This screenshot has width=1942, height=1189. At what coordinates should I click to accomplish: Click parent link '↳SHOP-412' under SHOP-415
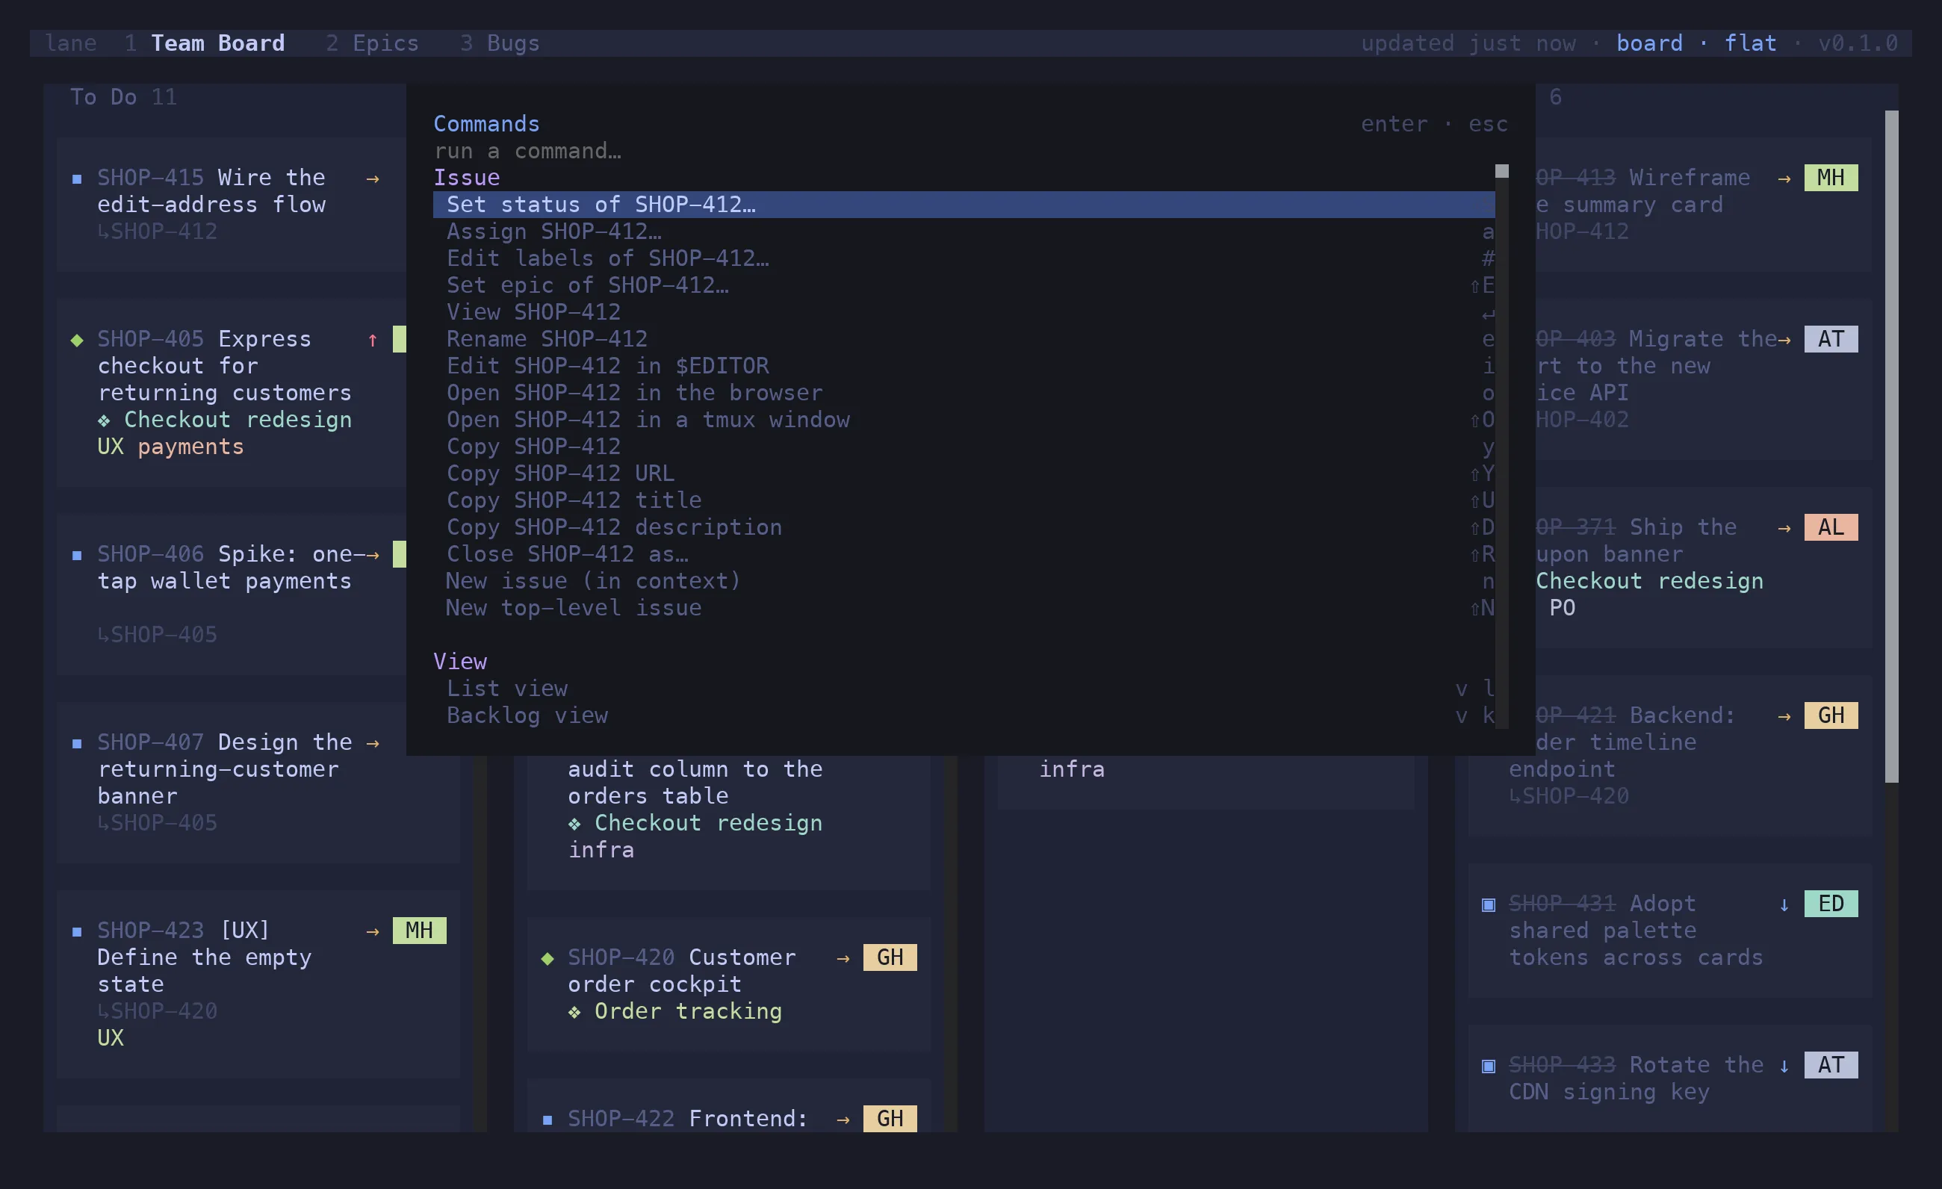pyautogui.click(x=158, y=232)
